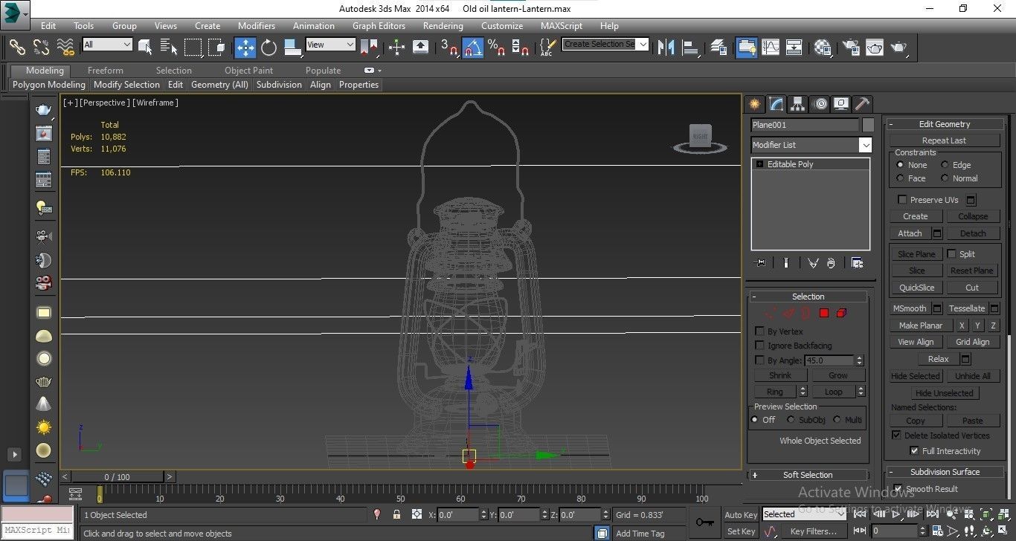This screenshot has height=541, width=1016.
Task: Select the None constraint radio button
Action: (901, 165)
